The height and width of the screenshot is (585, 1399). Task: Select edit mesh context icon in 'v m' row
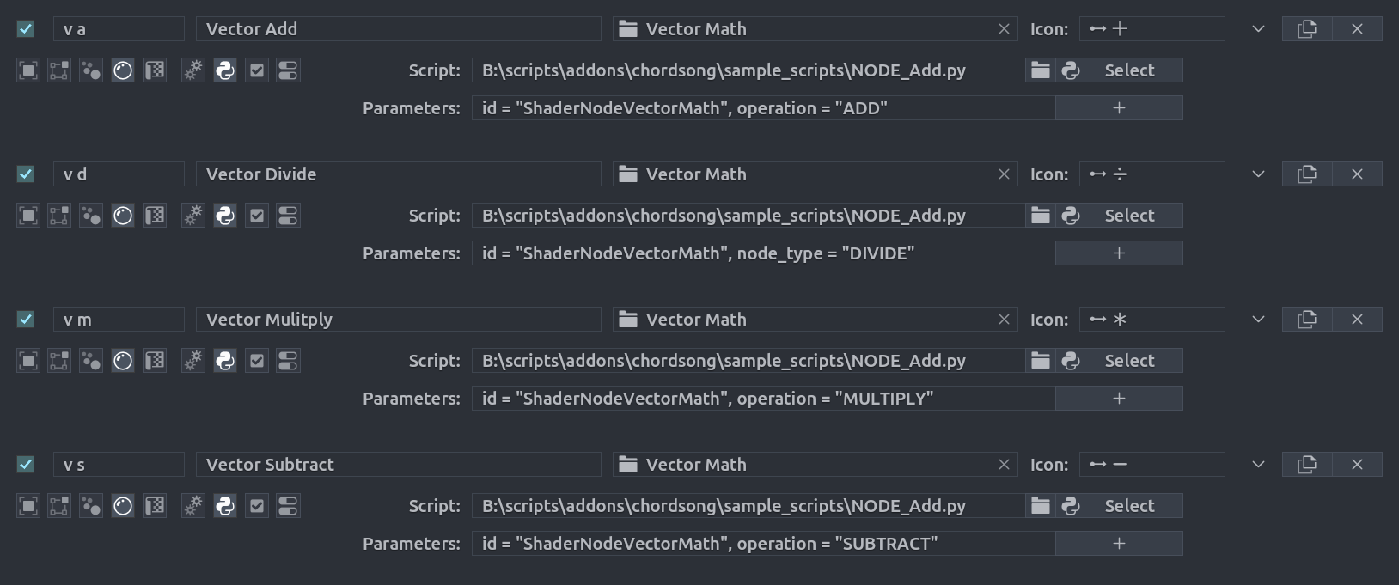[x=59, y=361]
